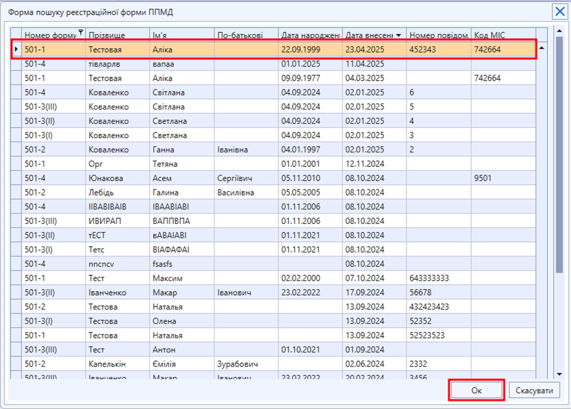Close the ППМД registration form search dialog

coord(559,12)
